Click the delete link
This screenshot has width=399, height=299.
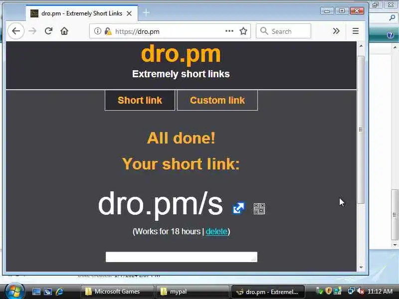point(216,231)
